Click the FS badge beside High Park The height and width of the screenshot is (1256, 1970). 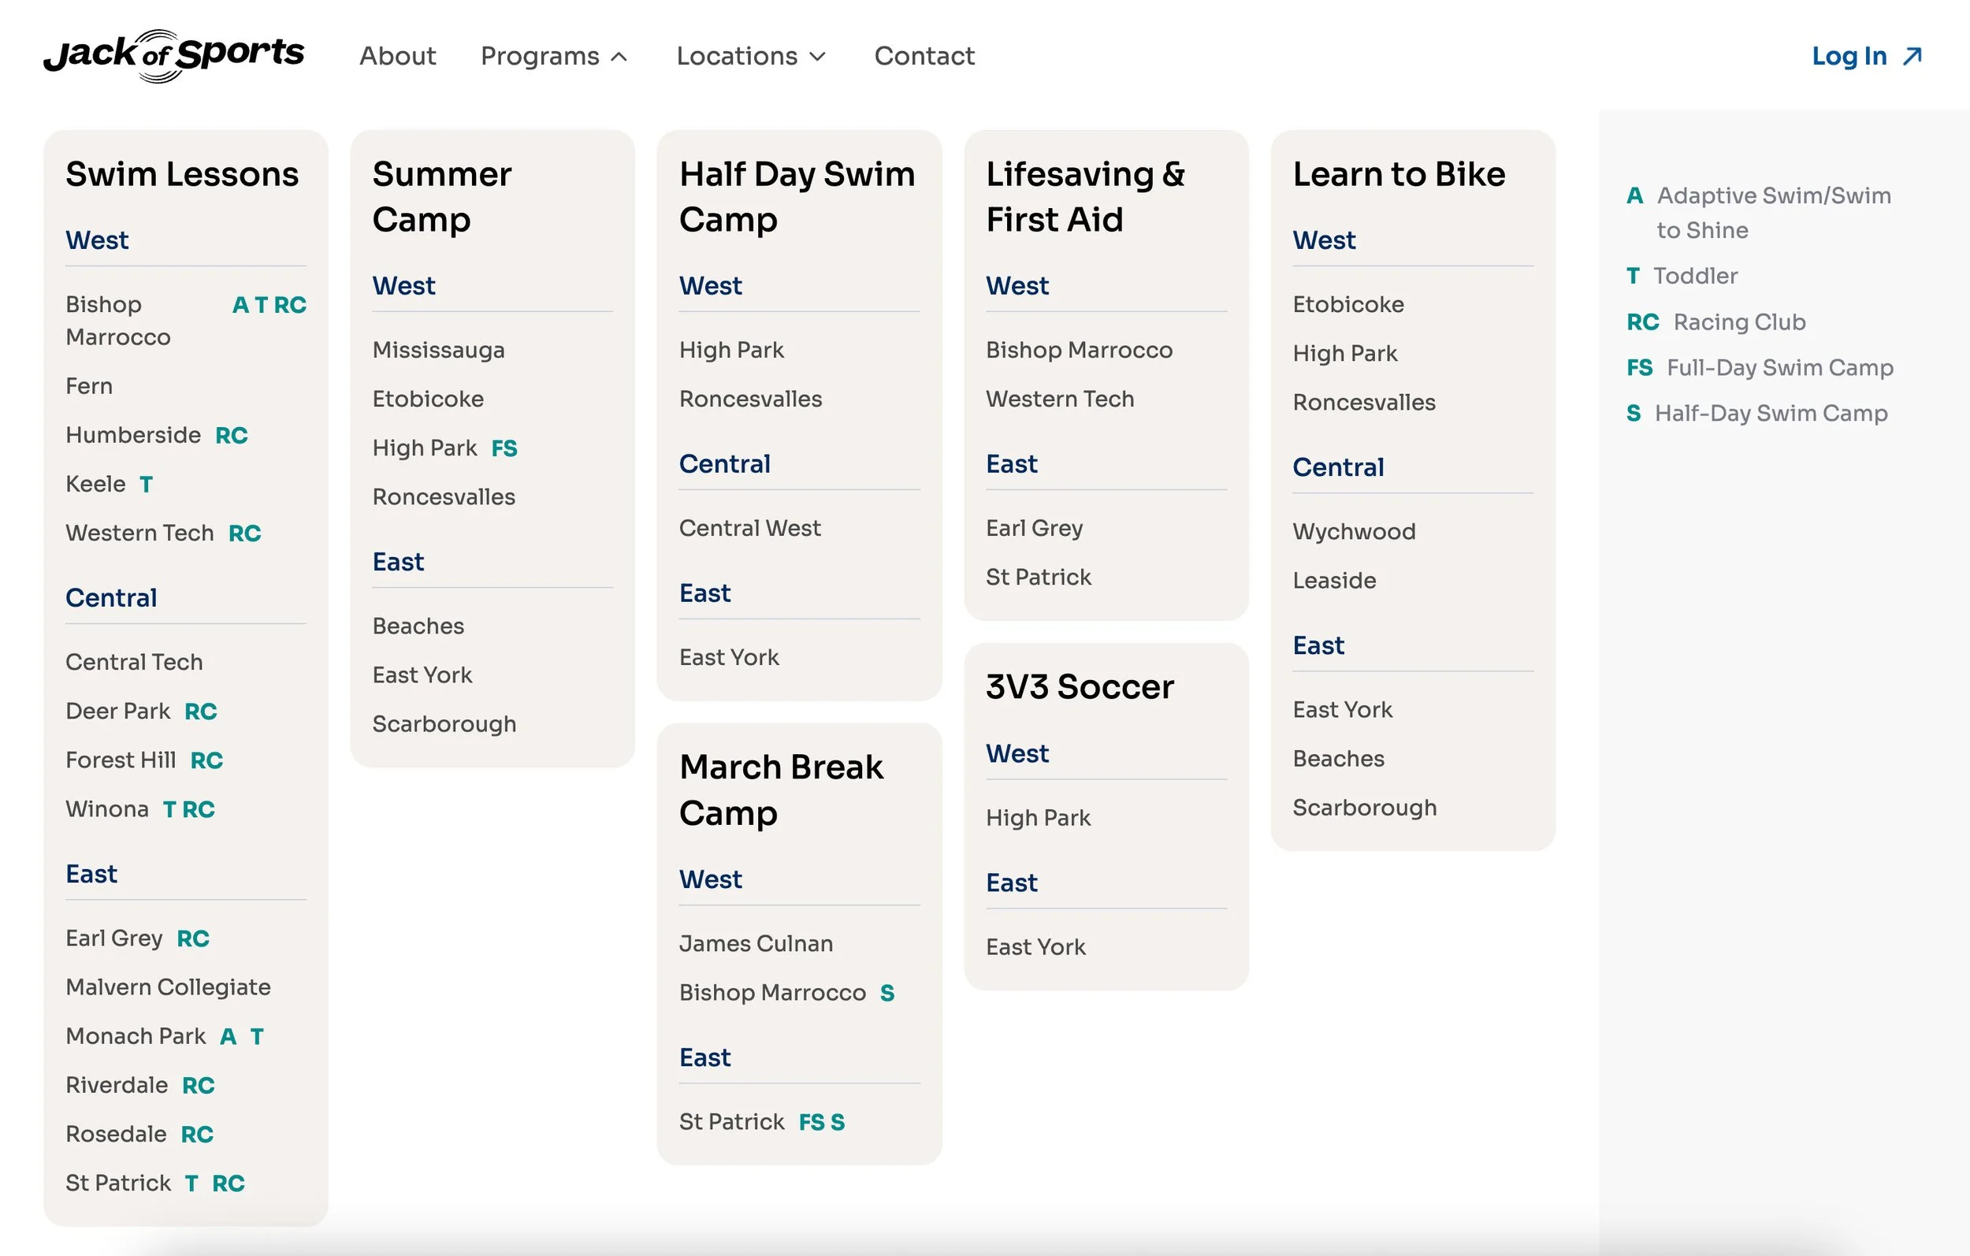(x=504, y=448)
